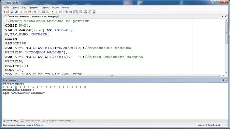This screenshot has height=129, width=230.
Task: Click the 'Столбец 10' status indicator
Action: [214, 125]
